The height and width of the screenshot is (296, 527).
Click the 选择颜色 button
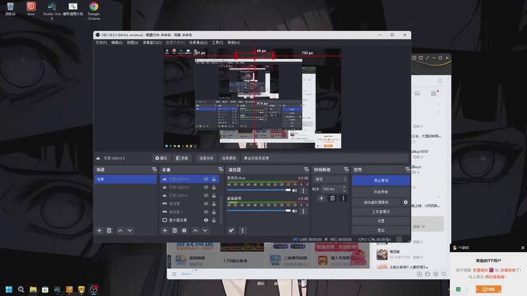click(x=229, y=158)
